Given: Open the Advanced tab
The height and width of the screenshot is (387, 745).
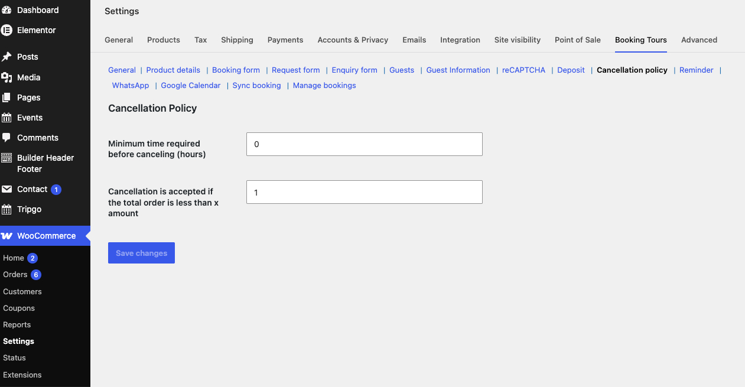Looking at the screenshot, I should click(x=699, y=40).
